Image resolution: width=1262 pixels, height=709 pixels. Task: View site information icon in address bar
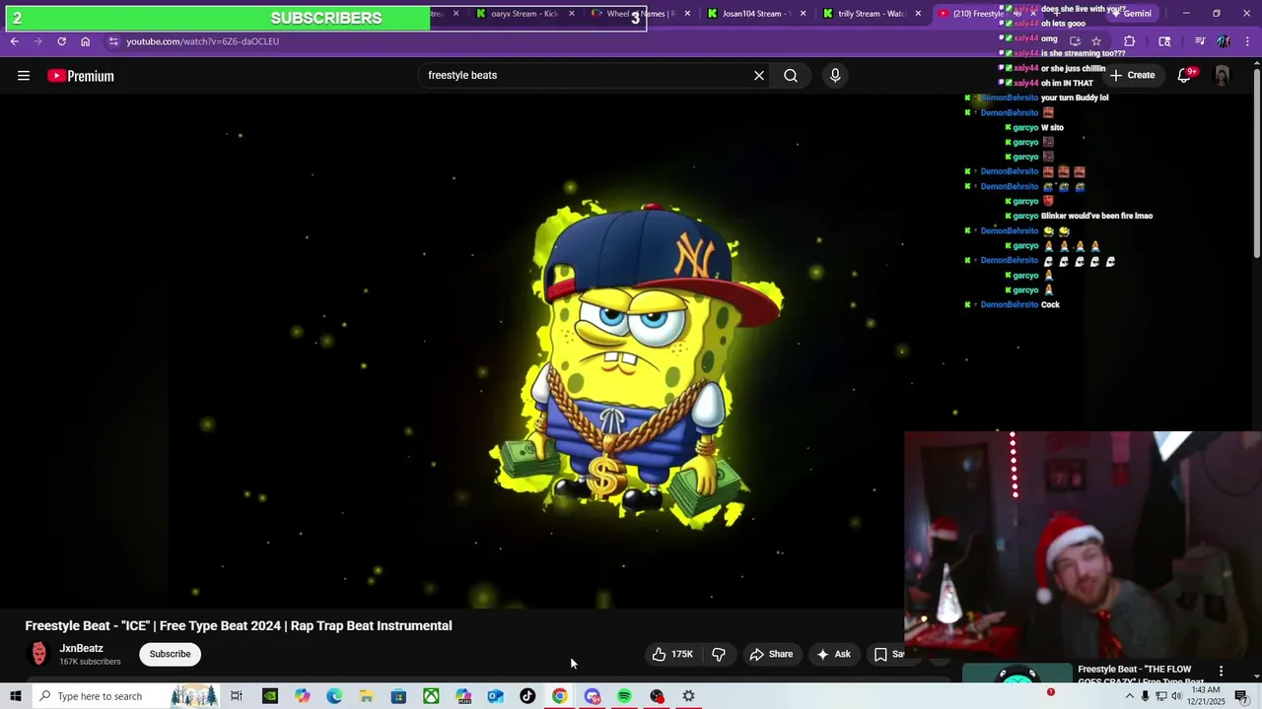(x=113, y=41)
